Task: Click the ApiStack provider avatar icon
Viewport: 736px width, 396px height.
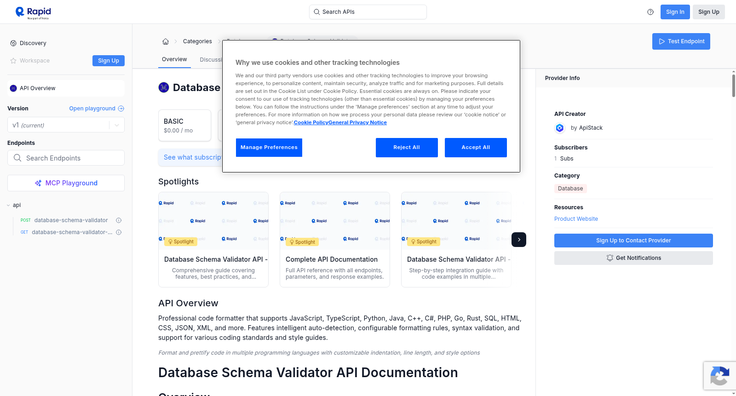Action: click(560, 128)
